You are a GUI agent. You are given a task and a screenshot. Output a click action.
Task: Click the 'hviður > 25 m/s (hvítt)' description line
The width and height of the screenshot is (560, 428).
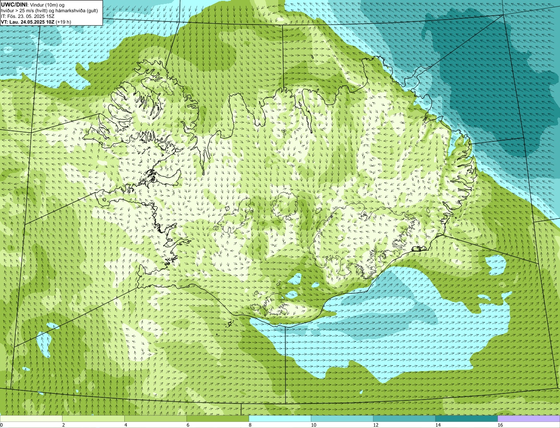click(49, 11)
